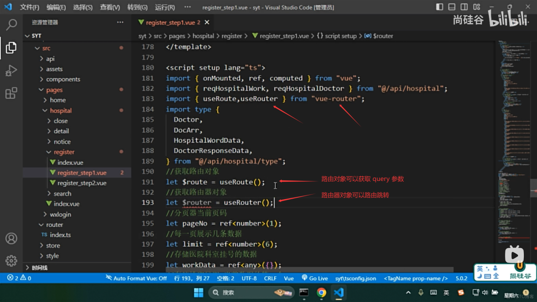The image size is (537, 302).
Task: Toggle bottom panel layout button
Action: [452, 7]
